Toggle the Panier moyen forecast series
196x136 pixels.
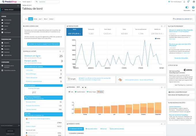[x=91, y=92]
